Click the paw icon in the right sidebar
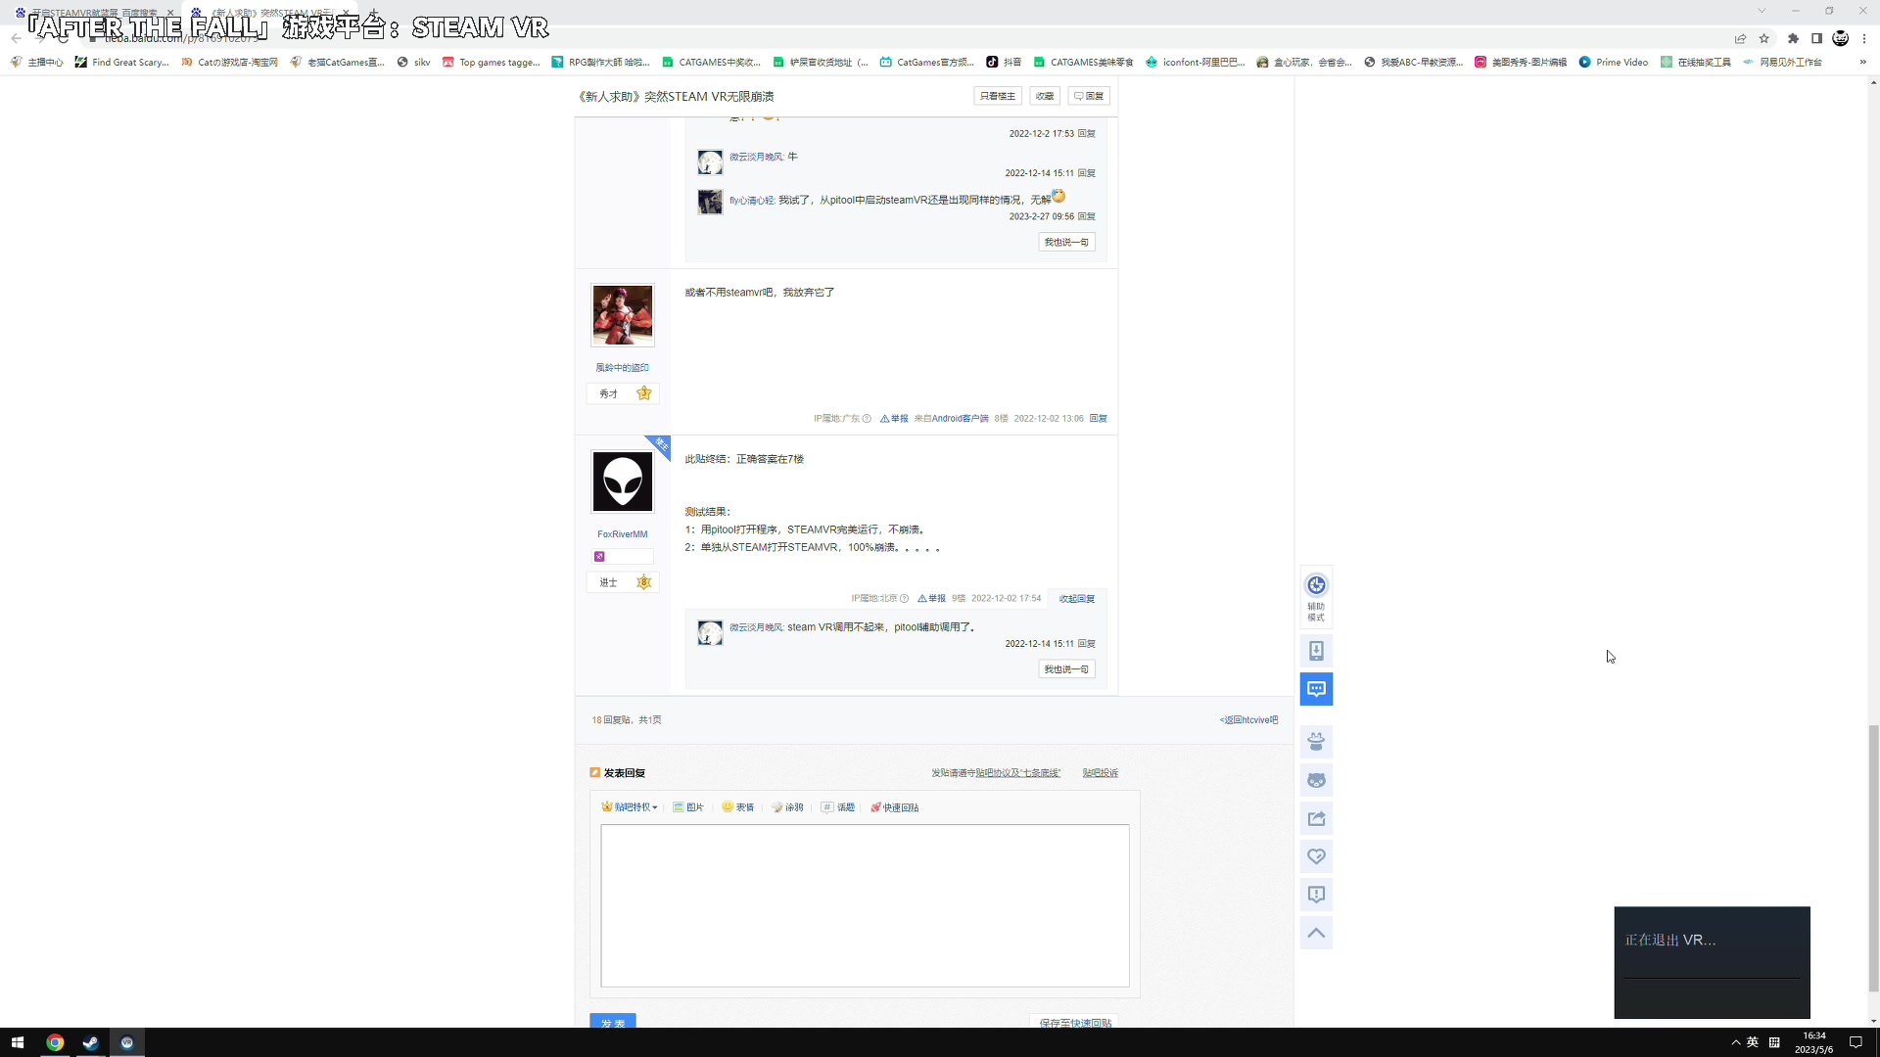Image resolution: width=1880 pixels, height=1057 pixels. click(x=1316, y=742)
